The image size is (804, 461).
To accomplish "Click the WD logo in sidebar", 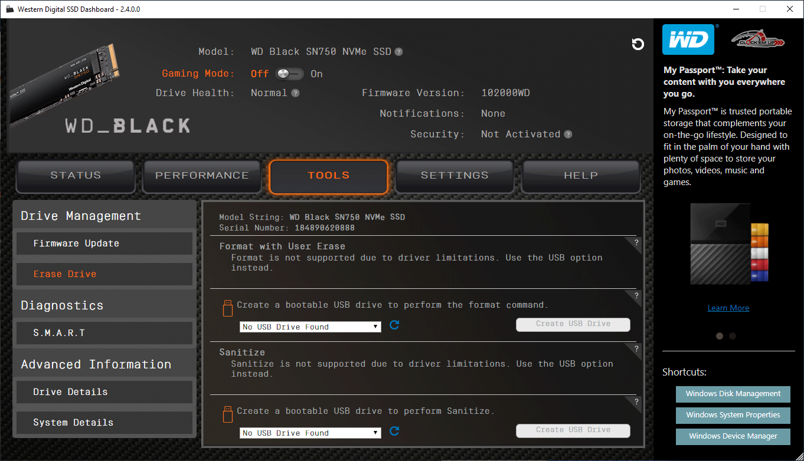I will (x=688, y=40).
